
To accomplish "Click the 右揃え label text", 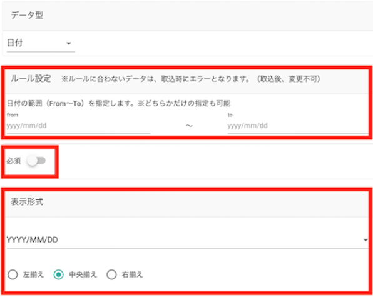I will 132,275.
